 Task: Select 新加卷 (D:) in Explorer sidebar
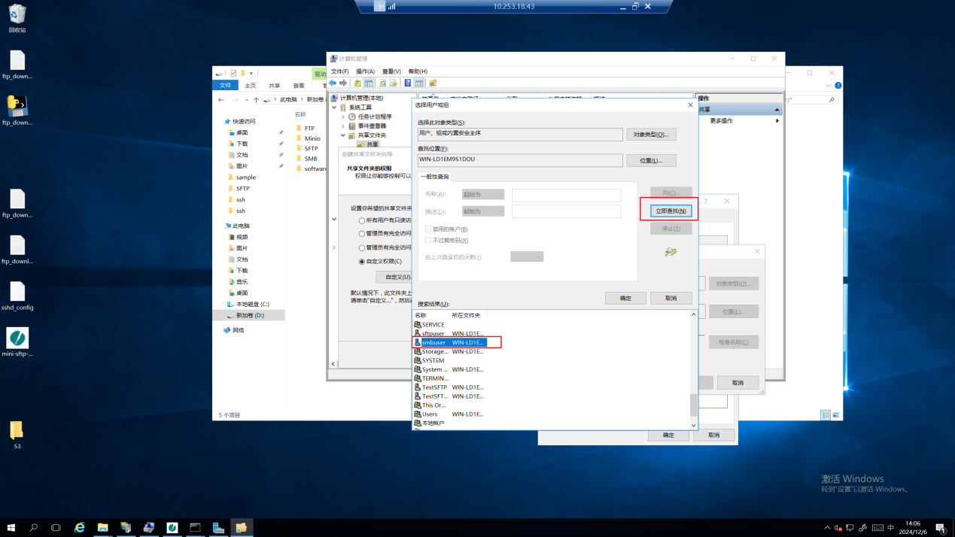(x=250, y=316)
